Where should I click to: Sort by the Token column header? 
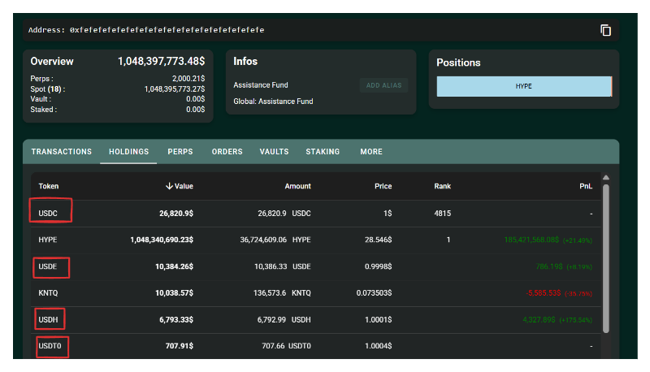tap(49, 186)
